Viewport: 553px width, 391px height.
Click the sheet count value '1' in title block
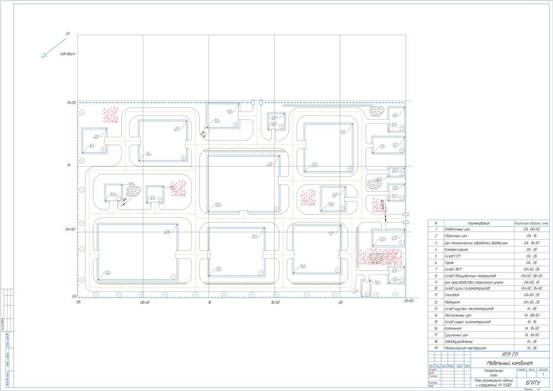(543, 374)
